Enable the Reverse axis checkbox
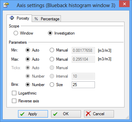The width and height of the screenshot is (132, 122). pyautogui.click(x=14, y=101)
